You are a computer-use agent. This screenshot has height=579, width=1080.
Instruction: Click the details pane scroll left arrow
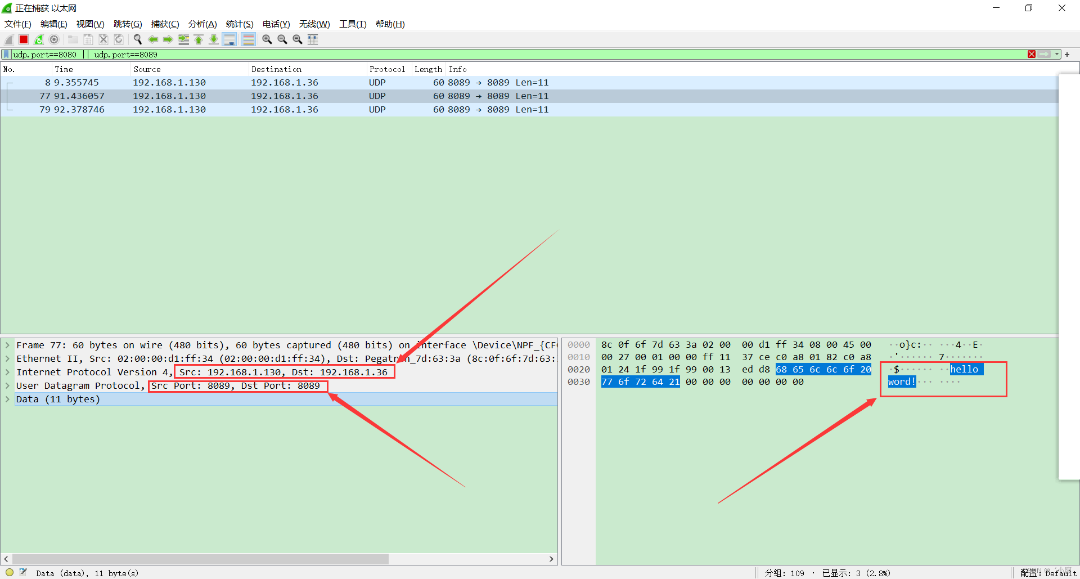pyautogui.click(x=6, y=559)
